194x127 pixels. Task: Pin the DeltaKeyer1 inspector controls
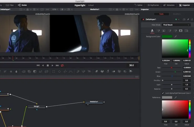click(x=188, y=19)
